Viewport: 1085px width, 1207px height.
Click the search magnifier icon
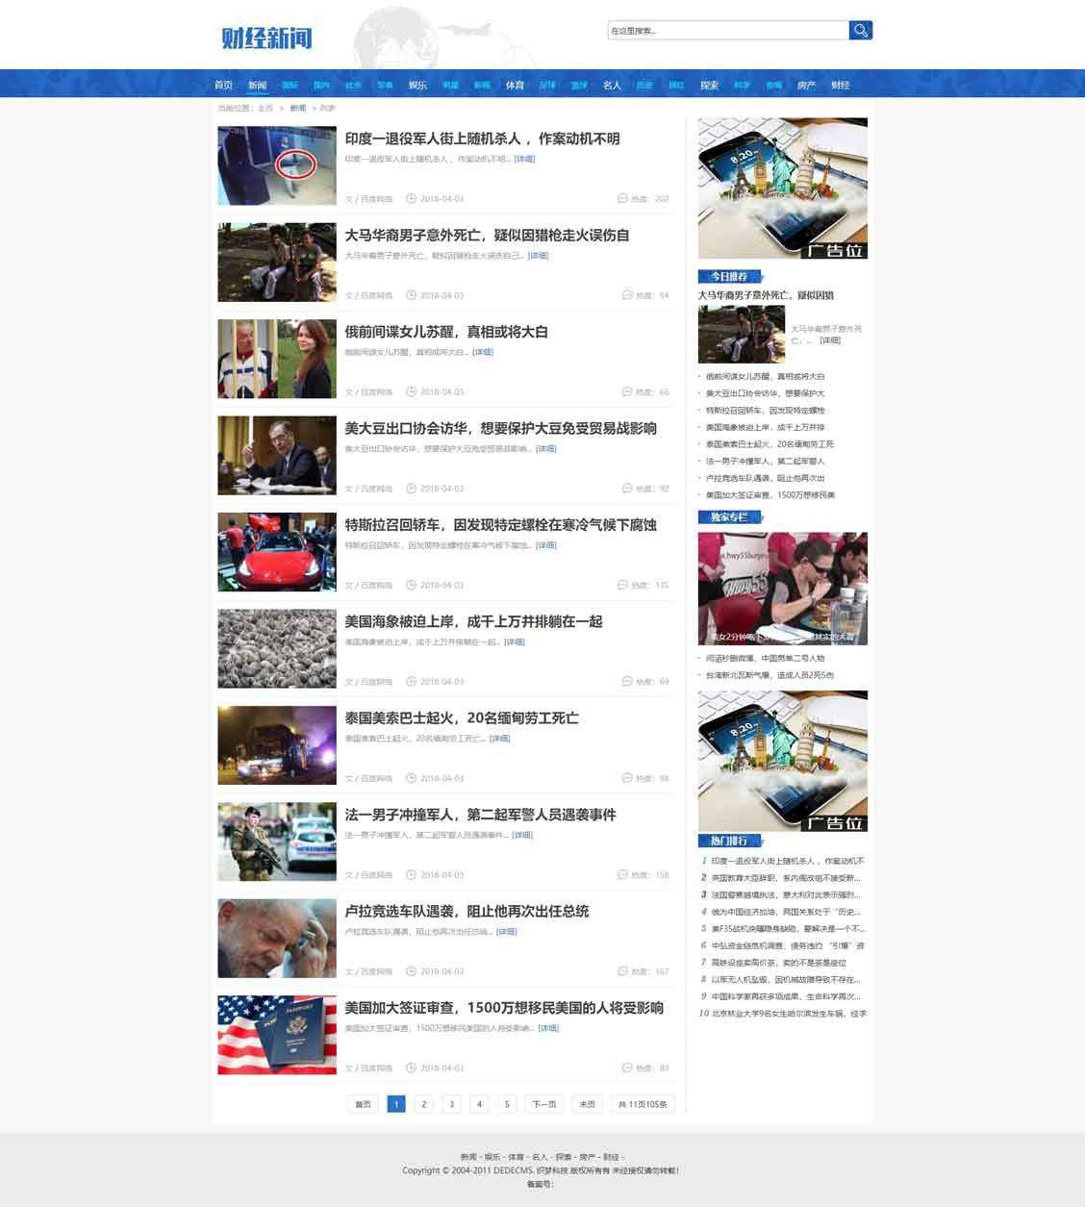tap(861, 30)
